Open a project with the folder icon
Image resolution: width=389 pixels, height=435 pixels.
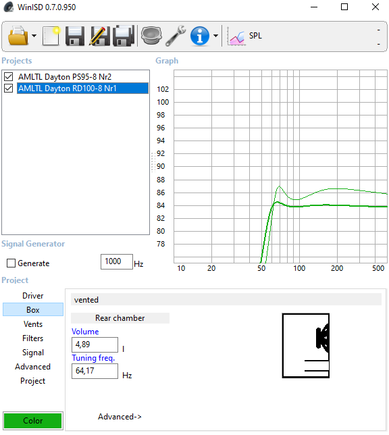(x=18, y=36)
